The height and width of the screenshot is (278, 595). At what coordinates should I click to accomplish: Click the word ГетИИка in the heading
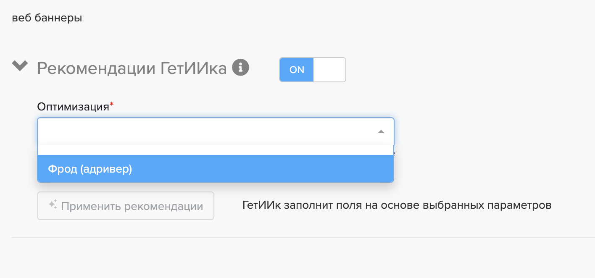pyautogui.click(x=194, y=68)
